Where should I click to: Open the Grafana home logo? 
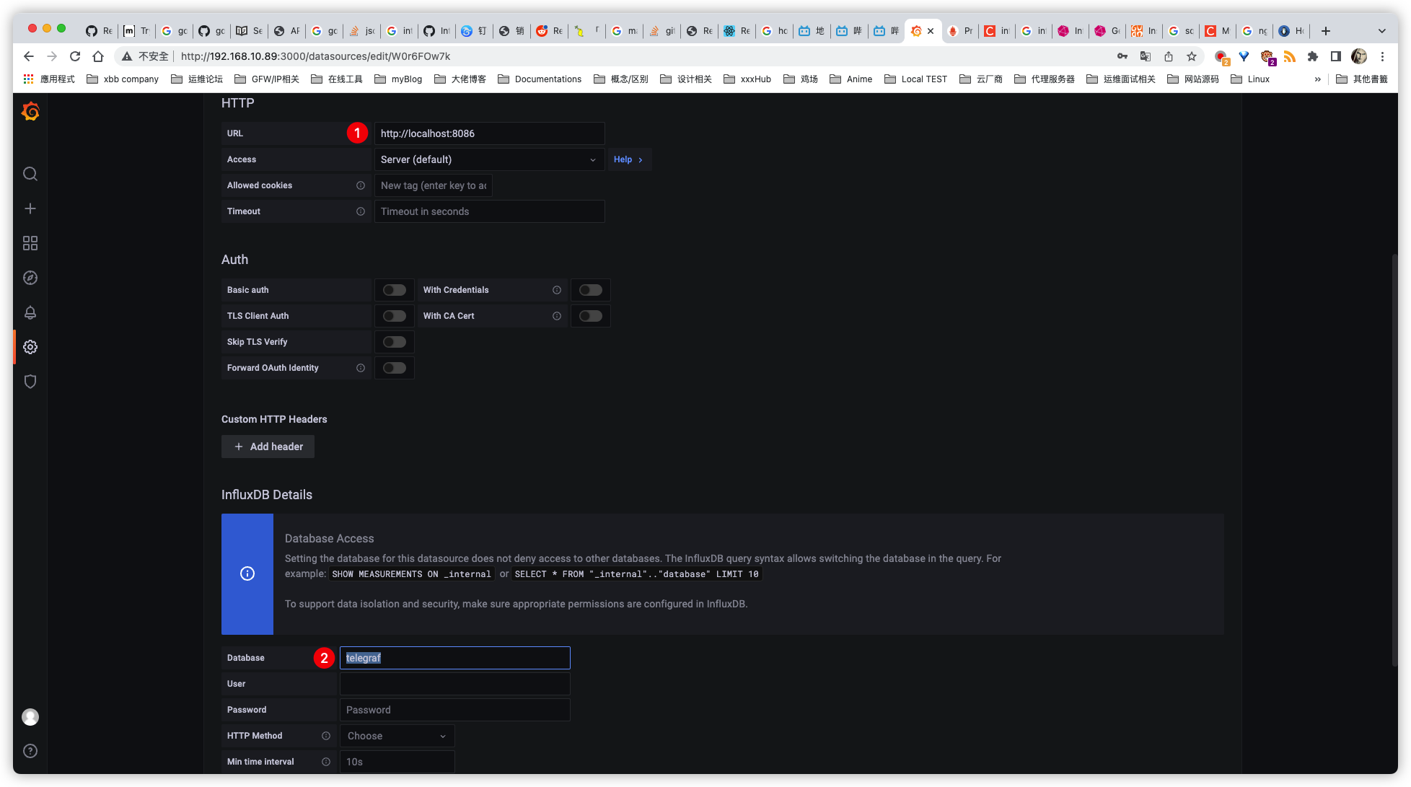[30, 111]
